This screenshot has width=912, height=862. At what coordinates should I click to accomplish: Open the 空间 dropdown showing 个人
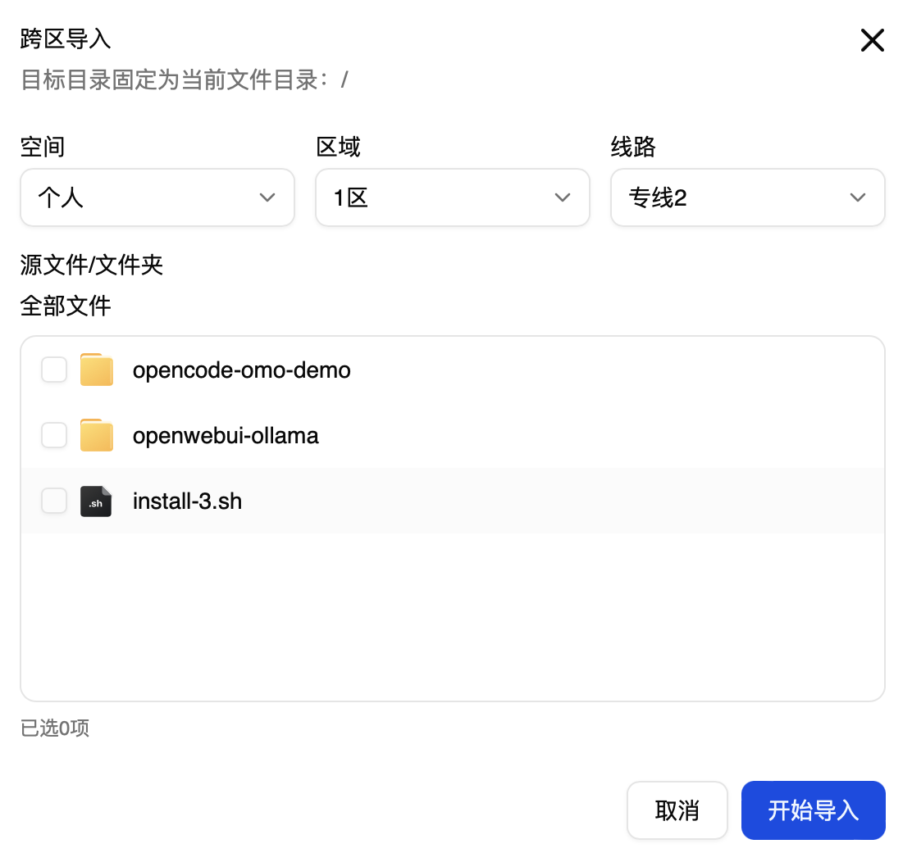point(157,197)
